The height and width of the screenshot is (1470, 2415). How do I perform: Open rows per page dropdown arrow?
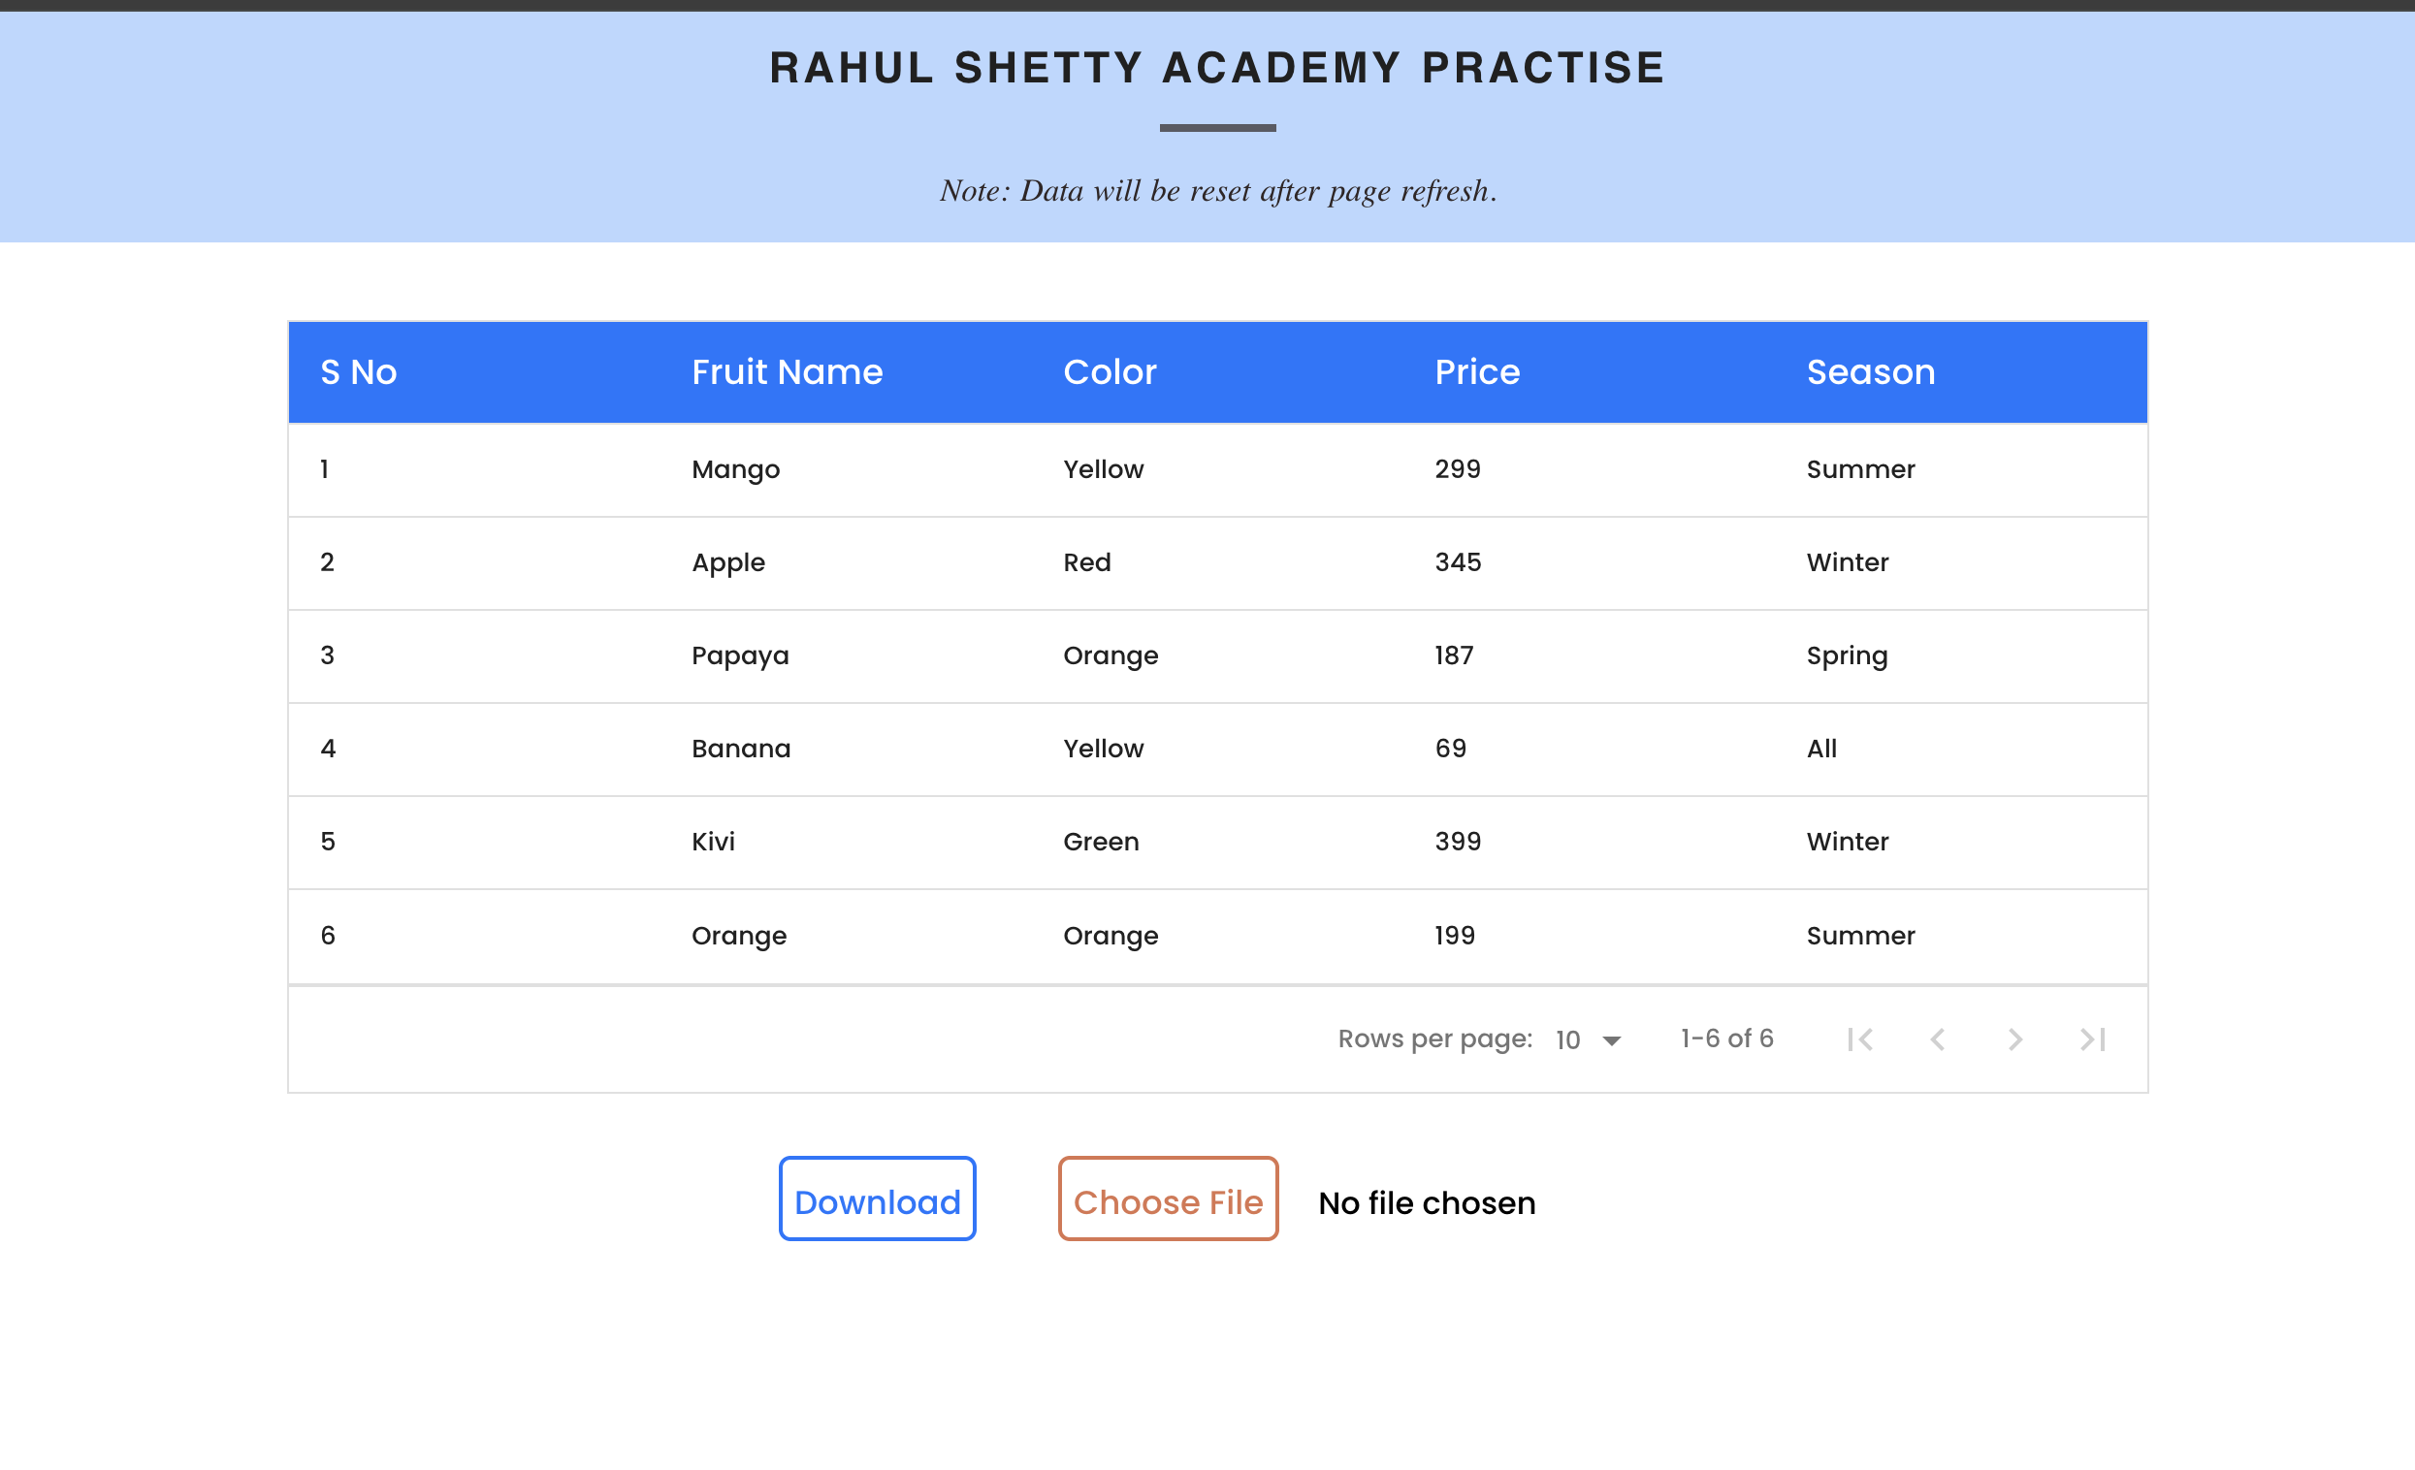1611,1040
